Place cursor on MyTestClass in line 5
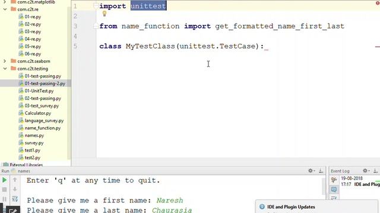This screenshot has width=380, height=213. coord(150,46)
